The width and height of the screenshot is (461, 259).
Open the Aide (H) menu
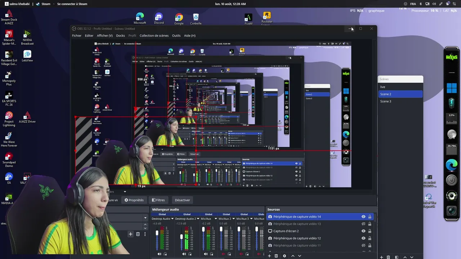190,36
